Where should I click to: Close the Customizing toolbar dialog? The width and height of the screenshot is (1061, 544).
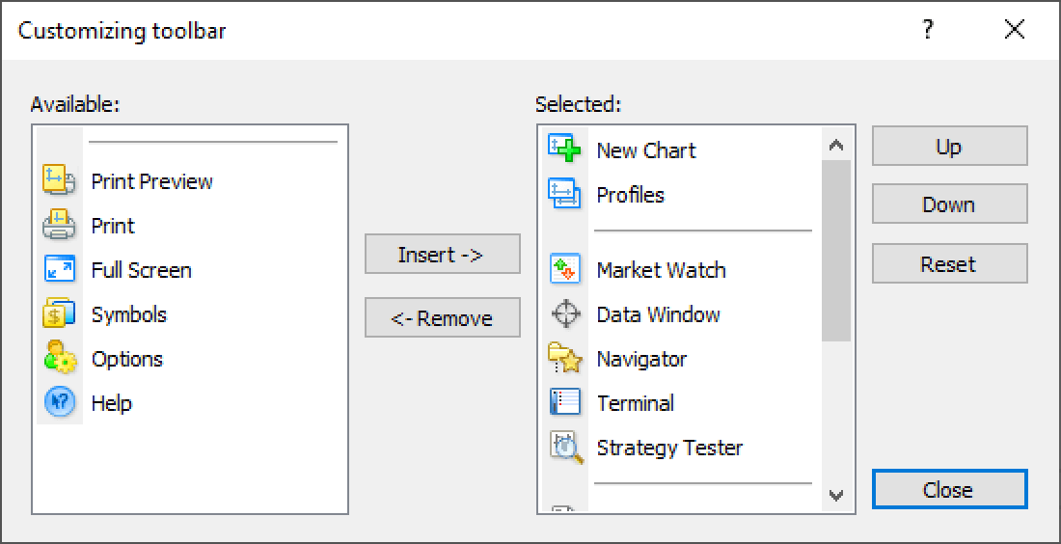[949, 489]
